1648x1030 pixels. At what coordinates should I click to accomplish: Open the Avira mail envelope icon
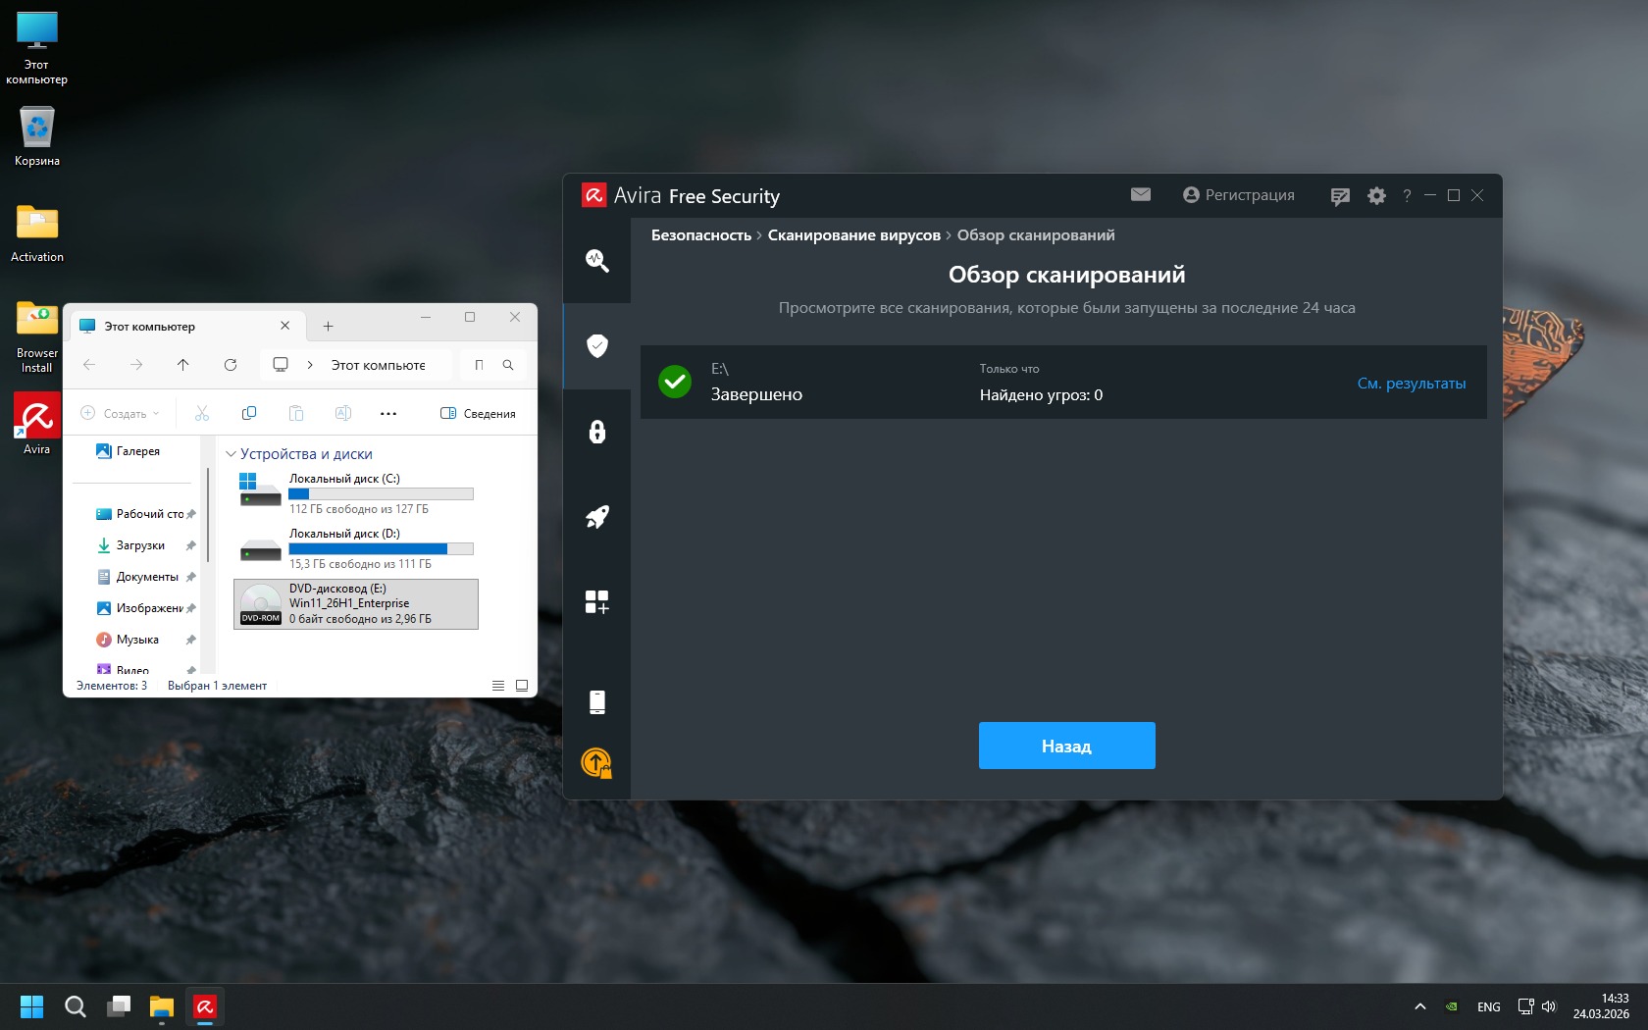[1140, 195]
